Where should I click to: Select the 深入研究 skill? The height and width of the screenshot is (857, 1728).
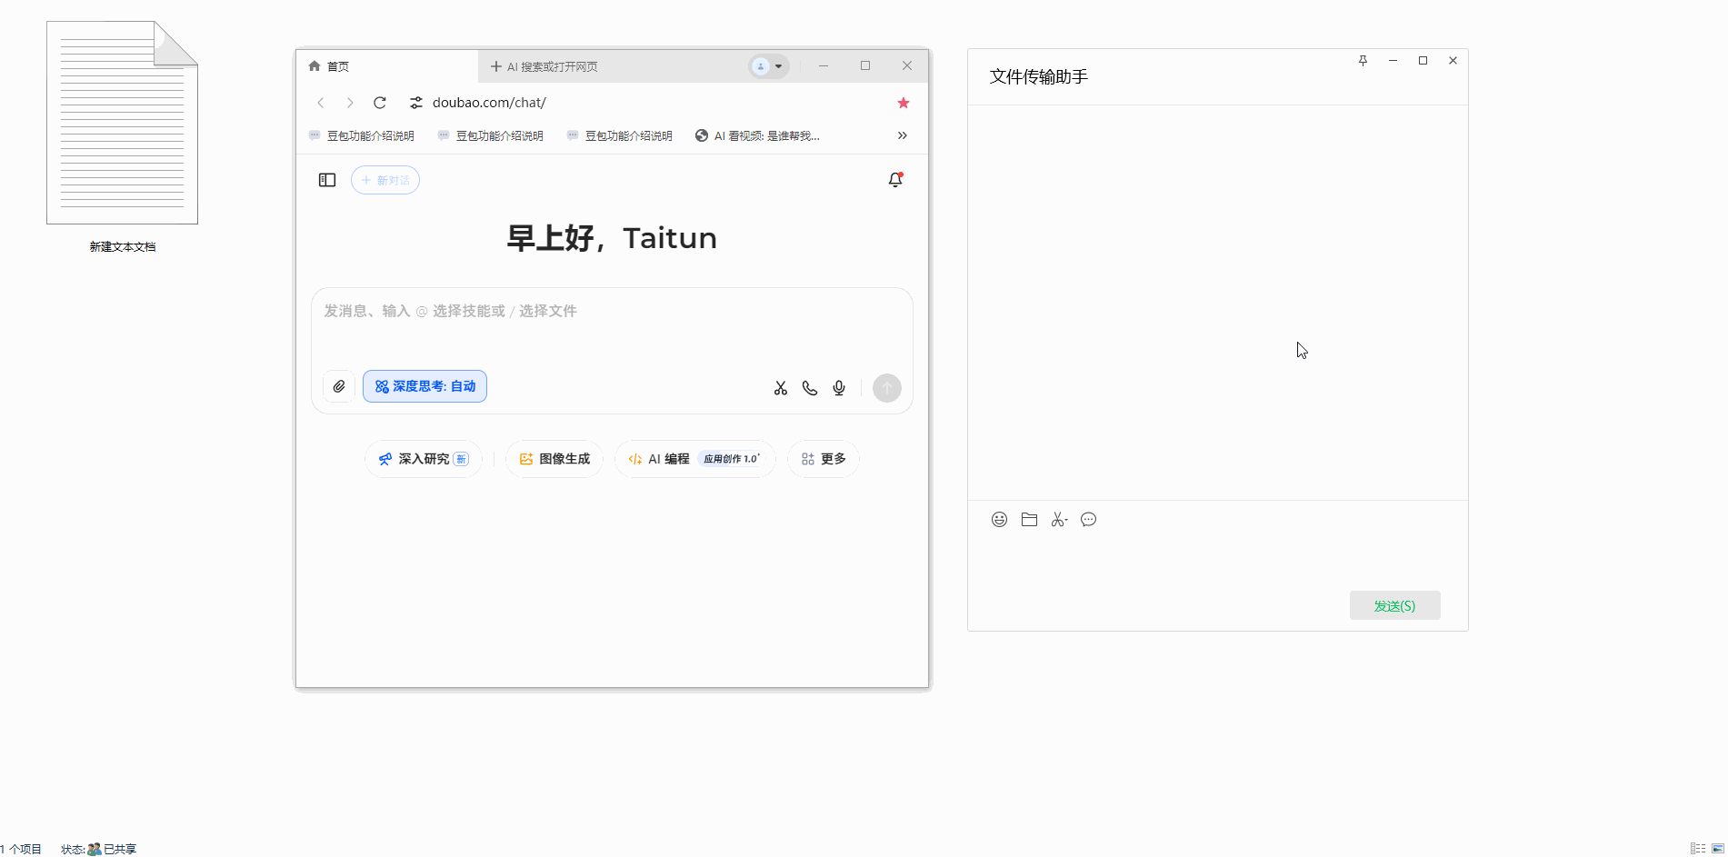tap(424, 459)
